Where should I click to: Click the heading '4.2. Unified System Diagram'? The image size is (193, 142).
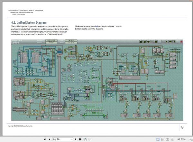point(29,22)
